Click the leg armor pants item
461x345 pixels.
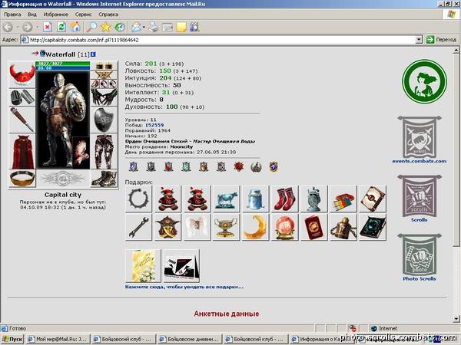[x=104, y=151]
